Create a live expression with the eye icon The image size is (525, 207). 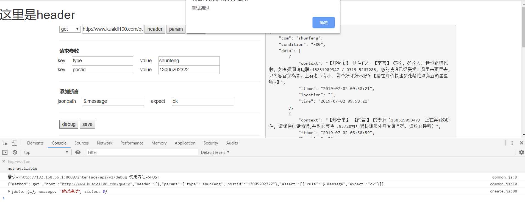click(78, 152)
